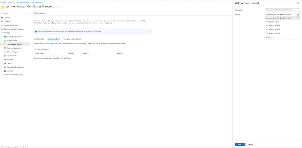
Task: Expand Support + Troubleshooting
Action: [13, 75]
